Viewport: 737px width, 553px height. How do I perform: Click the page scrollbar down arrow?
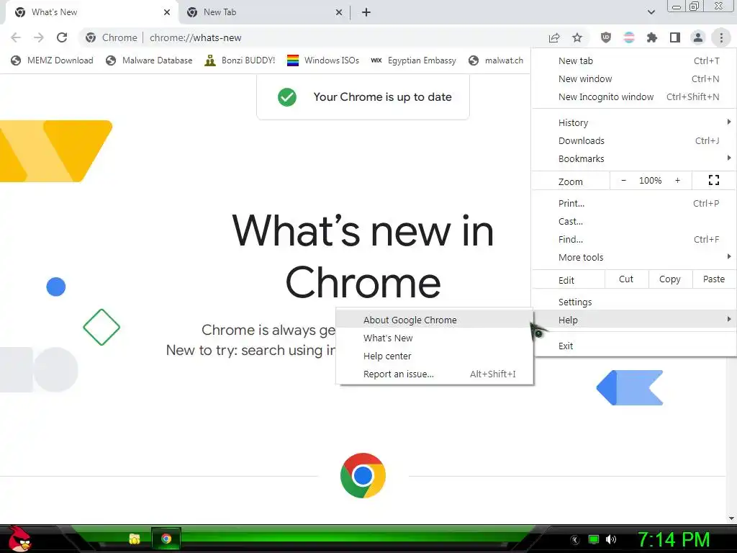click(731, 518)
